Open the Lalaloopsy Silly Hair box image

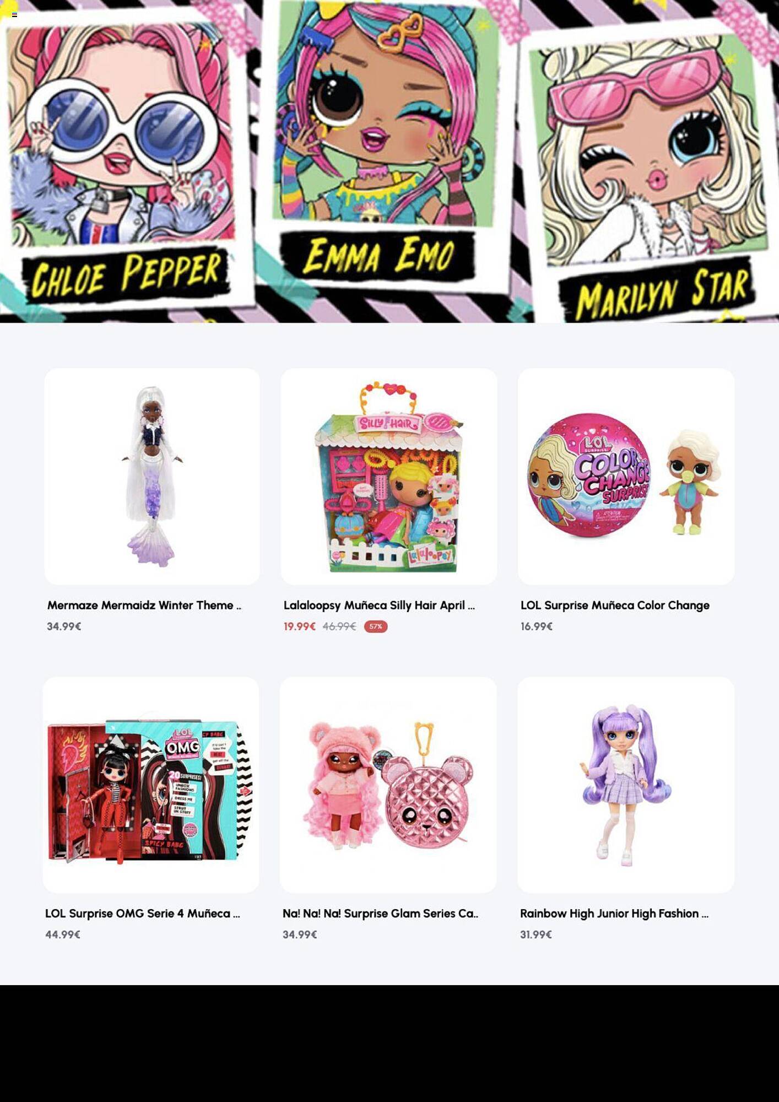click(x=389, y=477)
